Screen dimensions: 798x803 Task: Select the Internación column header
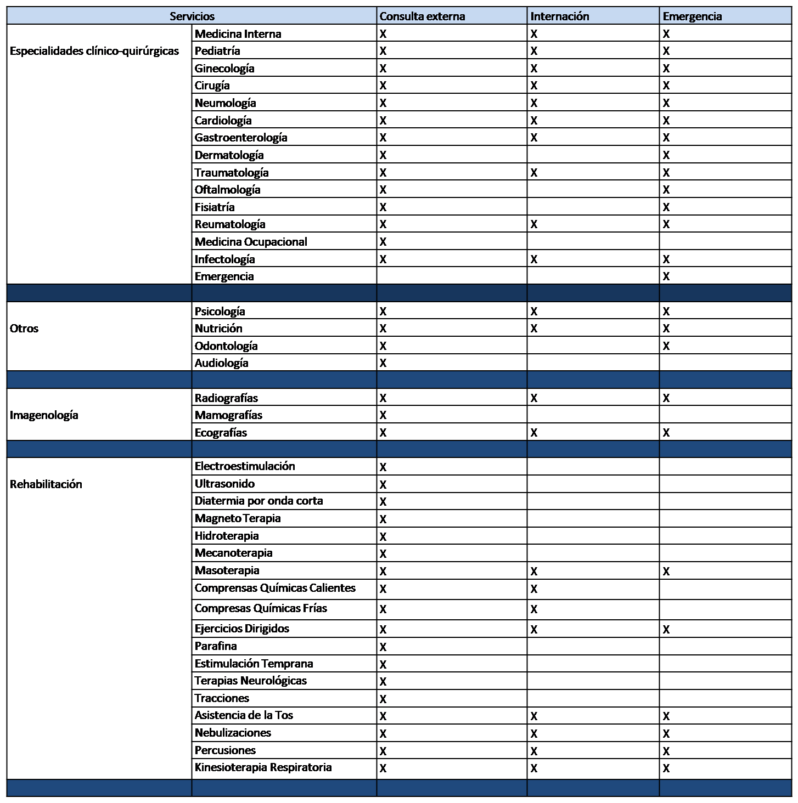point(559,16)
